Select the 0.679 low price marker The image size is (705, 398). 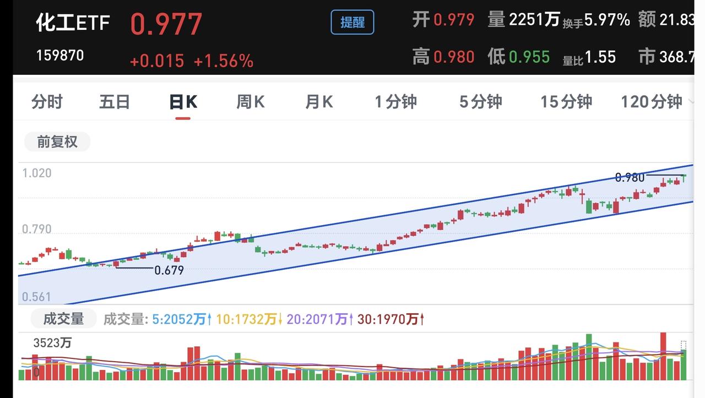click(169, 270)
